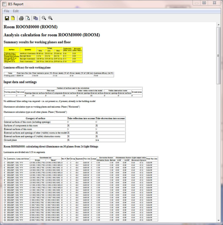The width and height of the screenshot is (223, 225).
Task: Copy report content with the copy icon
Action: pos(36,18)
